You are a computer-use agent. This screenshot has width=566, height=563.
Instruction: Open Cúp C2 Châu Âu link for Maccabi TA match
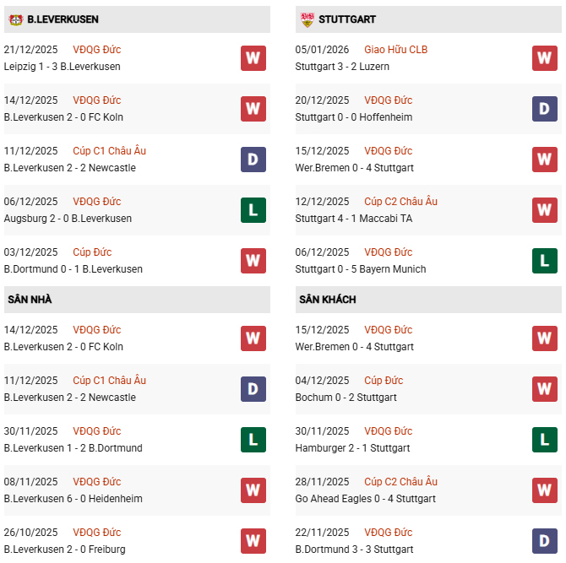(x=400, y=202)
